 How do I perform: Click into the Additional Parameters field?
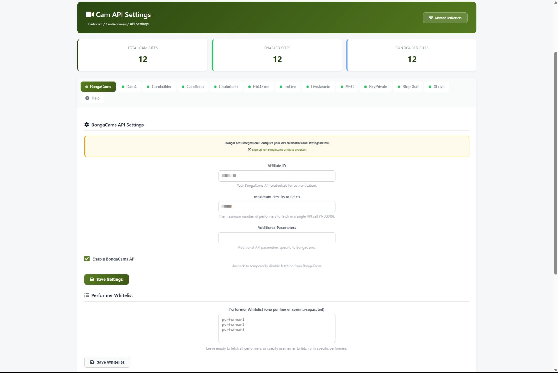point(276,238)
